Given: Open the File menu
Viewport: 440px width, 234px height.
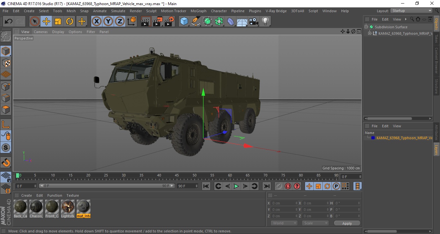Looking at the screenshot, I should pyautogui.click(x=5, y=11).
